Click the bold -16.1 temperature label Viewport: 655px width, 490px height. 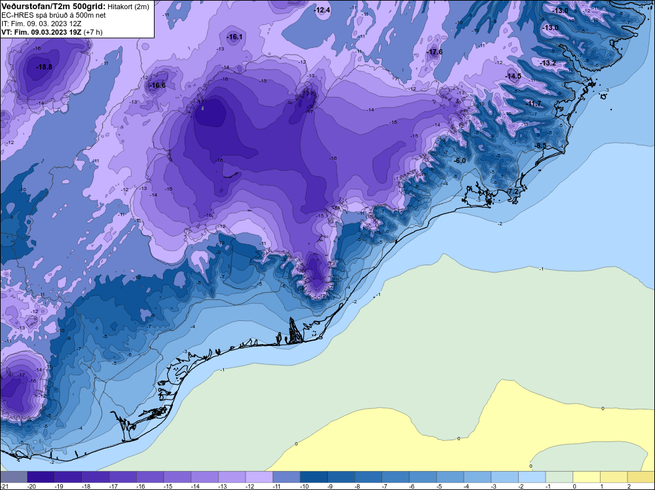pyautogui.click(x=234, y=37)
